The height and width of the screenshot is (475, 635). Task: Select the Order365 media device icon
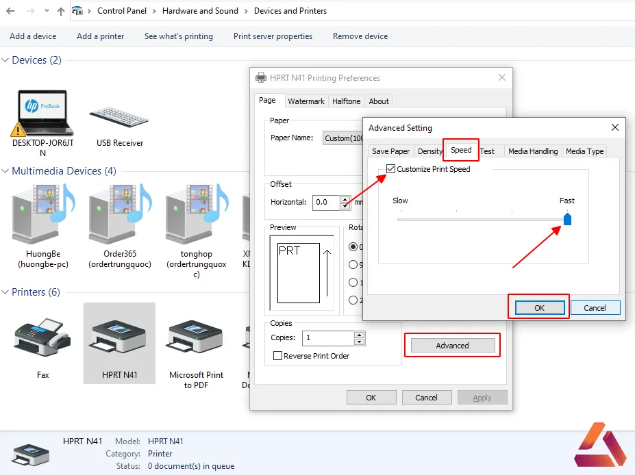120,214
